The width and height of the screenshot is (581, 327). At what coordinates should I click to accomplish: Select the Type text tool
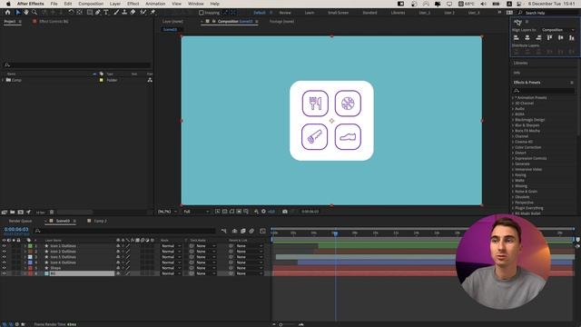pos(106,12)
